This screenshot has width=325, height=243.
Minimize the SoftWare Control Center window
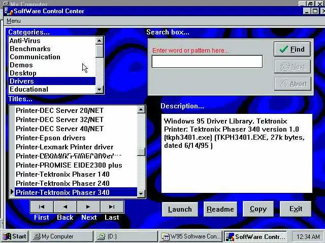click(307, 11)
